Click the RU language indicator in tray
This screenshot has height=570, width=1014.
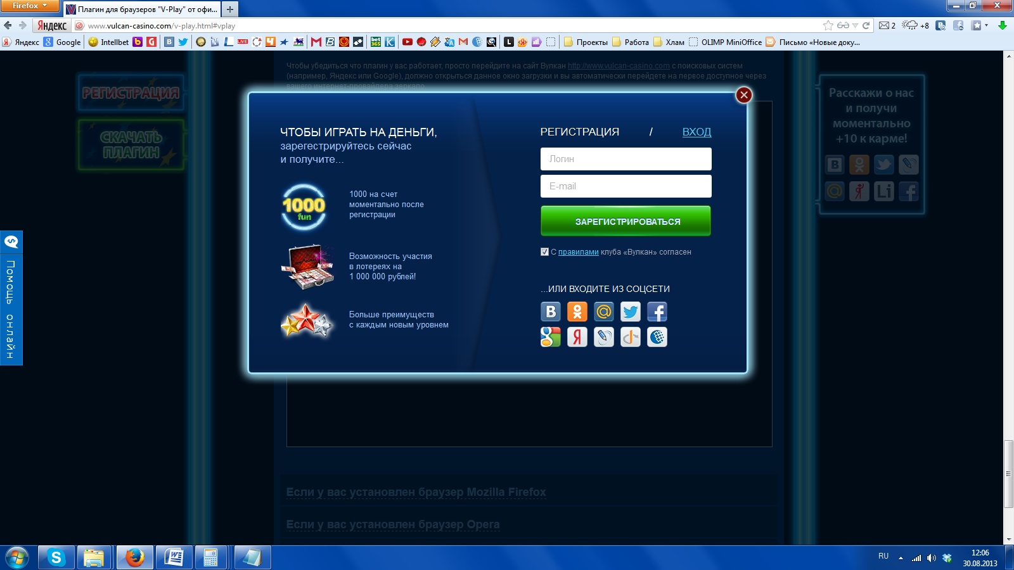click(x=883, y=556)
